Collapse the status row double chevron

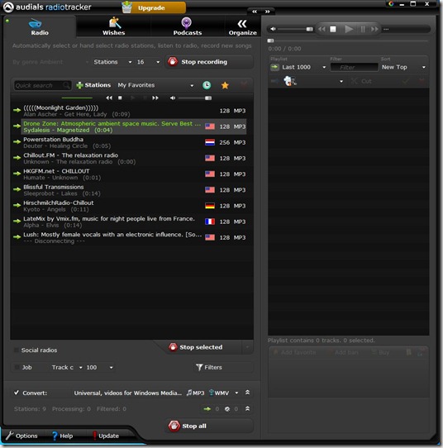(x=247, y=408)
